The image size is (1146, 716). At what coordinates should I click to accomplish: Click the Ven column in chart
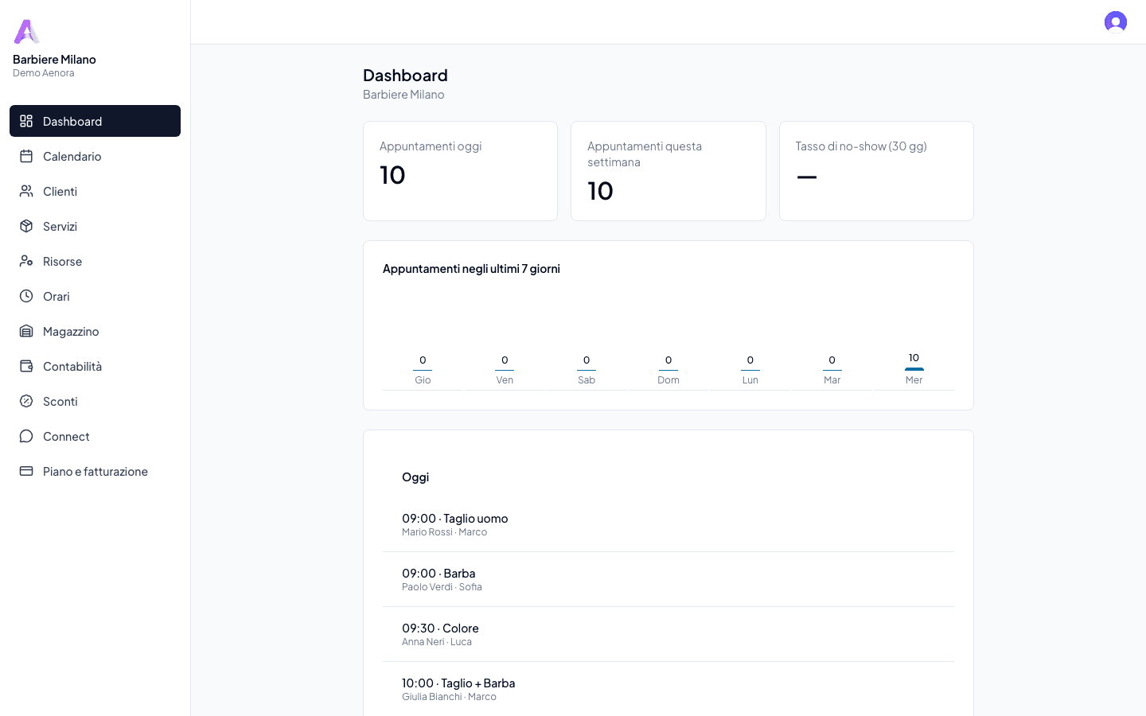(x=505, y=370)
